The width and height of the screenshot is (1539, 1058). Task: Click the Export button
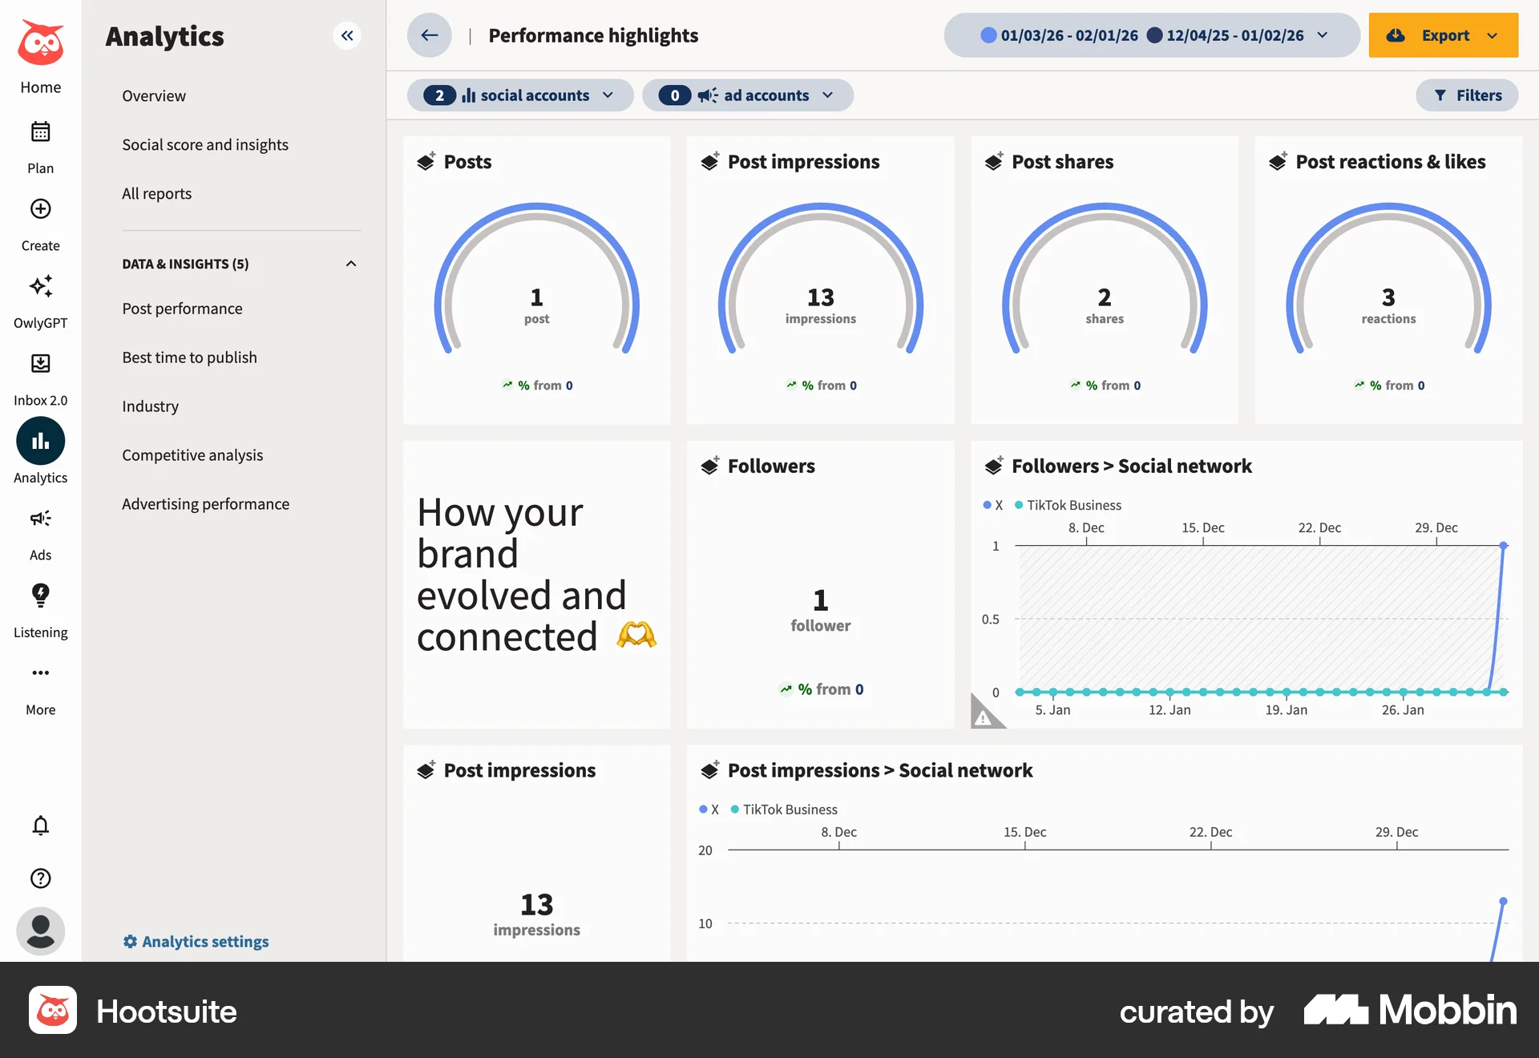click(1443, 35)
